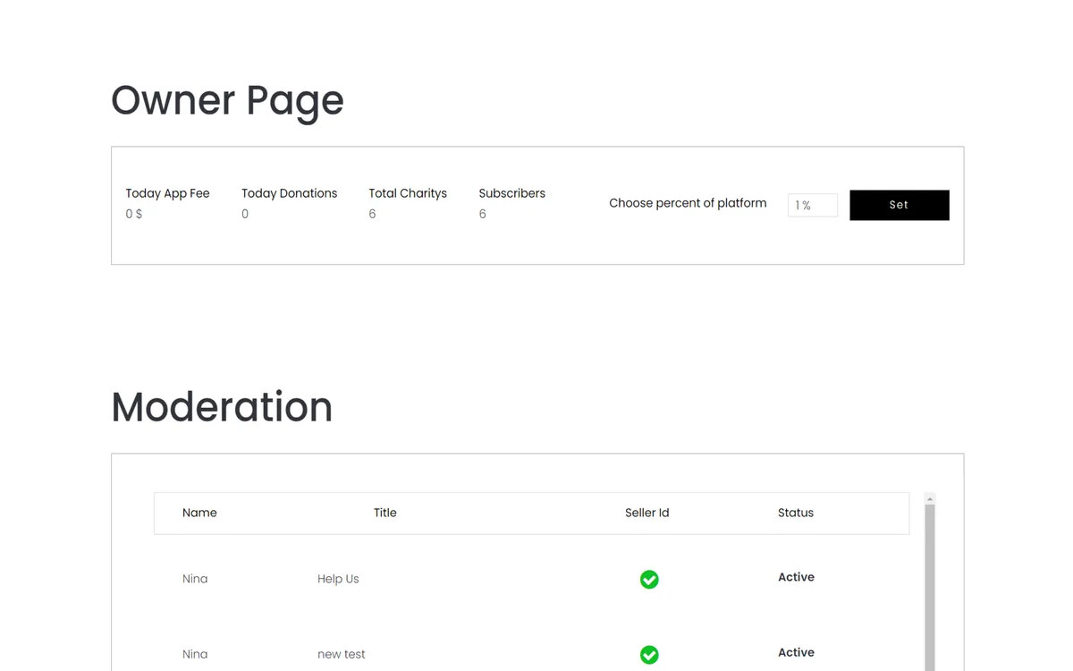The image size is (1073, 671).
Task: Click the Title column header
Action: click(385, 513)
